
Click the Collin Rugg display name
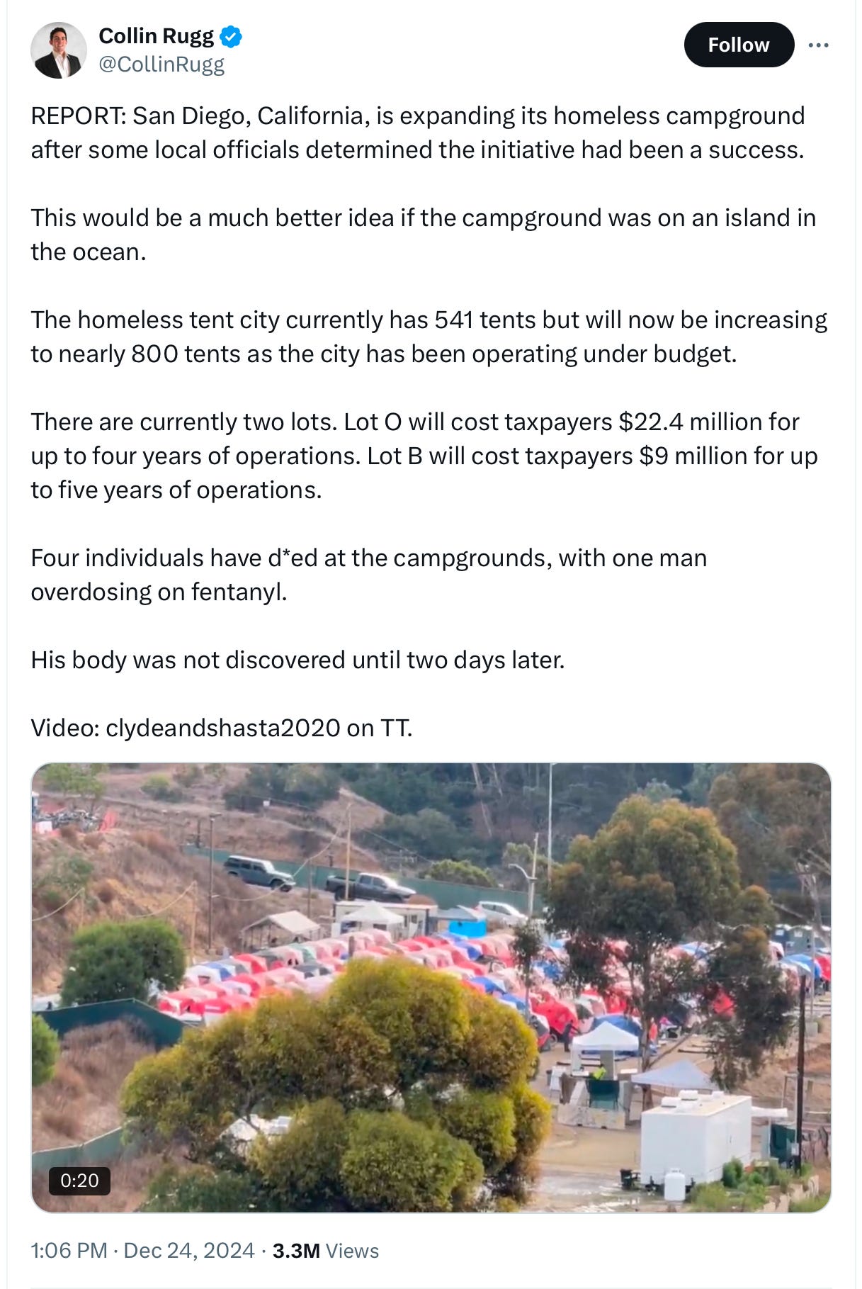click(x=156, y=35)
